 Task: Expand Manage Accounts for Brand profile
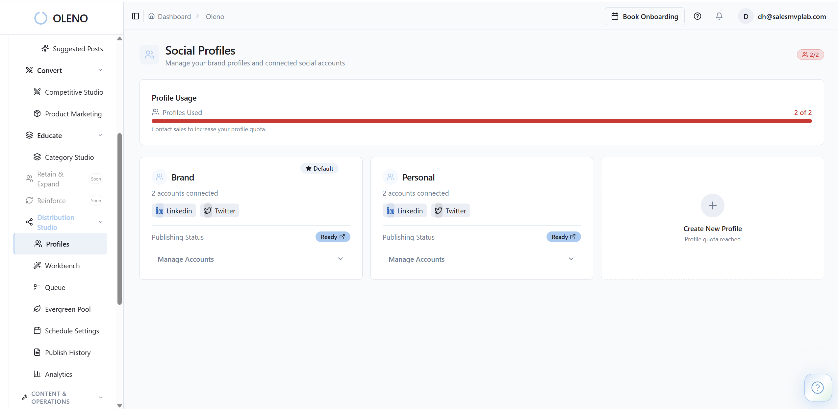(186, 259)
